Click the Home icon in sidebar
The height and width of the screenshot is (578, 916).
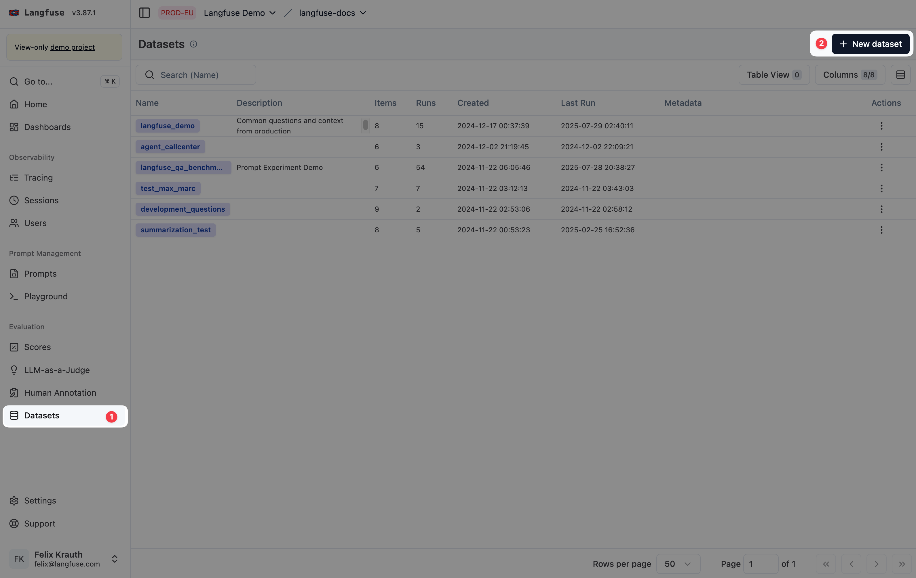point(14,104)
